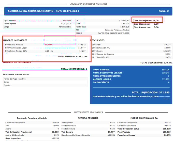Viewport: 175px width, 141px height.
Task: Click the overtime hours '3,50 Hrs'
Action: (49, 51)
